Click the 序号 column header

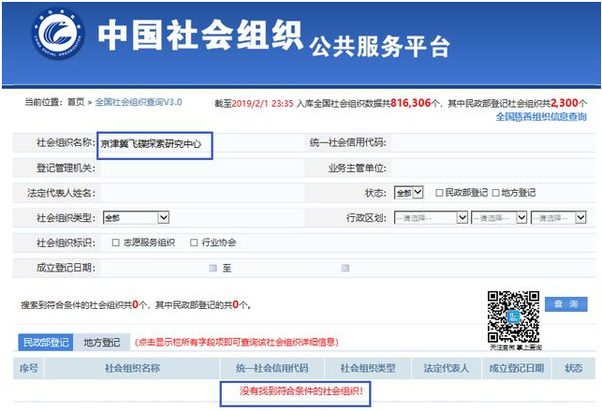[x=29, y=369]
